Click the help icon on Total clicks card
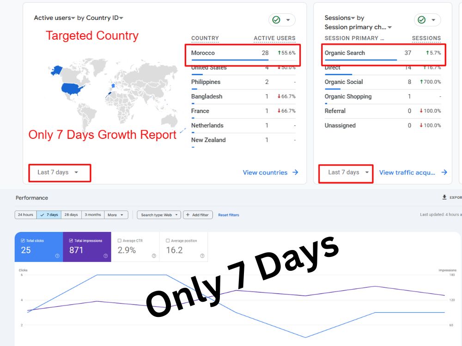Image resolution: width=462 pixels, height=346 pixels. point(57,256)
